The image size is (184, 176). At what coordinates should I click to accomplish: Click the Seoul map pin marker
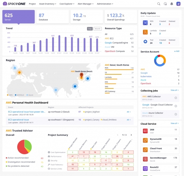pos(82,75)
